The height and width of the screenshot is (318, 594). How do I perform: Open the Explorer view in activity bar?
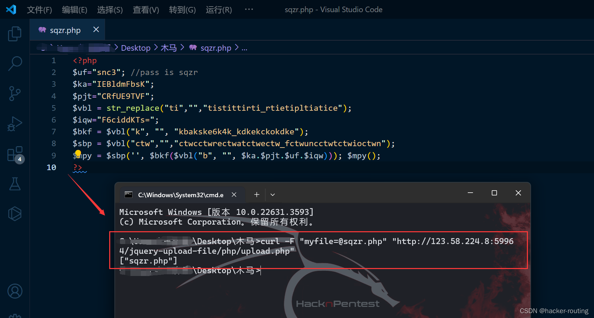[15, 34]
